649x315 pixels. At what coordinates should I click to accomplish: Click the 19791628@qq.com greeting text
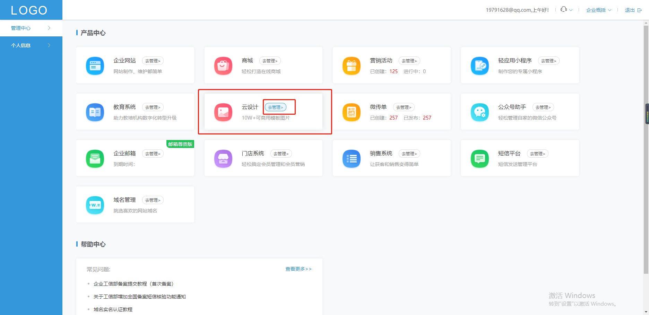pyautogui.click(x=517, y=10)
